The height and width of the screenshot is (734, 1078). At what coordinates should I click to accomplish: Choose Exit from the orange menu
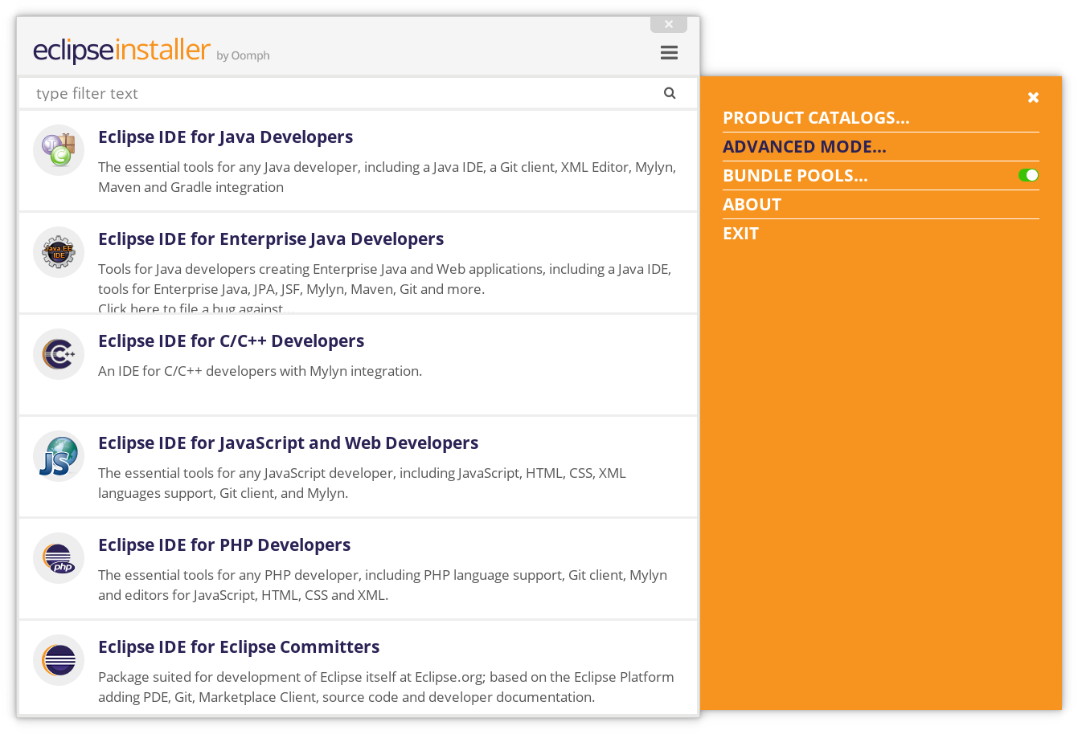(740, 234)
